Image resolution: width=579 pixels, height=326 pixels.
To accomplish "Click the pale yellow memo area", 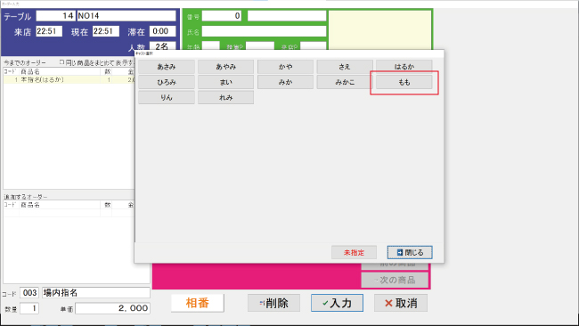I will 380,30.
